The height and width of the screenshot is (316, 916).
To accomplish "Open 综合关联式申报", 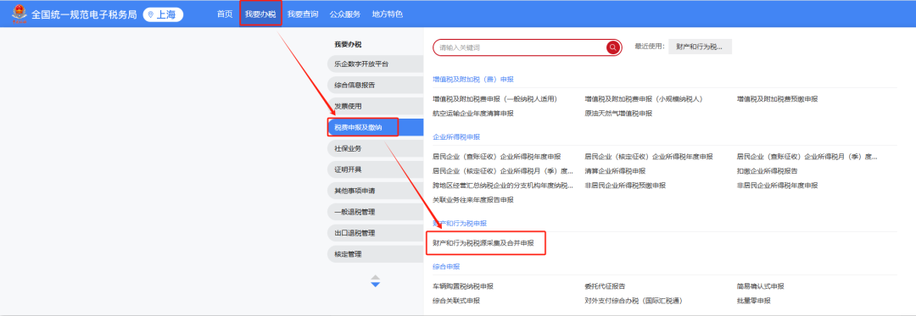I will (456, 301).
